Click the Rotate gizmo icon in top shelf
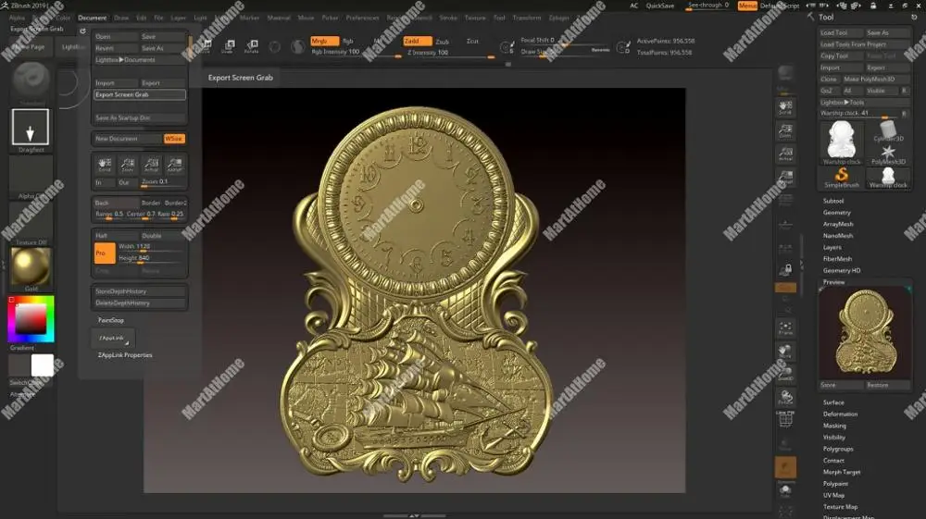Viewport: 926px width, 519px height. click(252, 46)
